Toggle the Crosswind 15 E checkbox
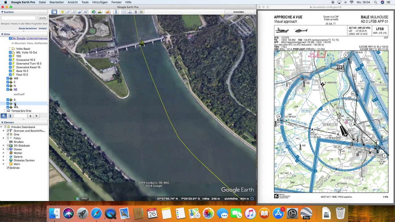395x222 pixels. tap(10, 60)
